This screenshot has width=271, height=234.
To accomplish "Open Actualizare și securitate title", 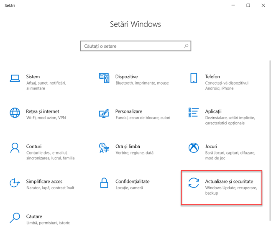I will tap(229, 182).
